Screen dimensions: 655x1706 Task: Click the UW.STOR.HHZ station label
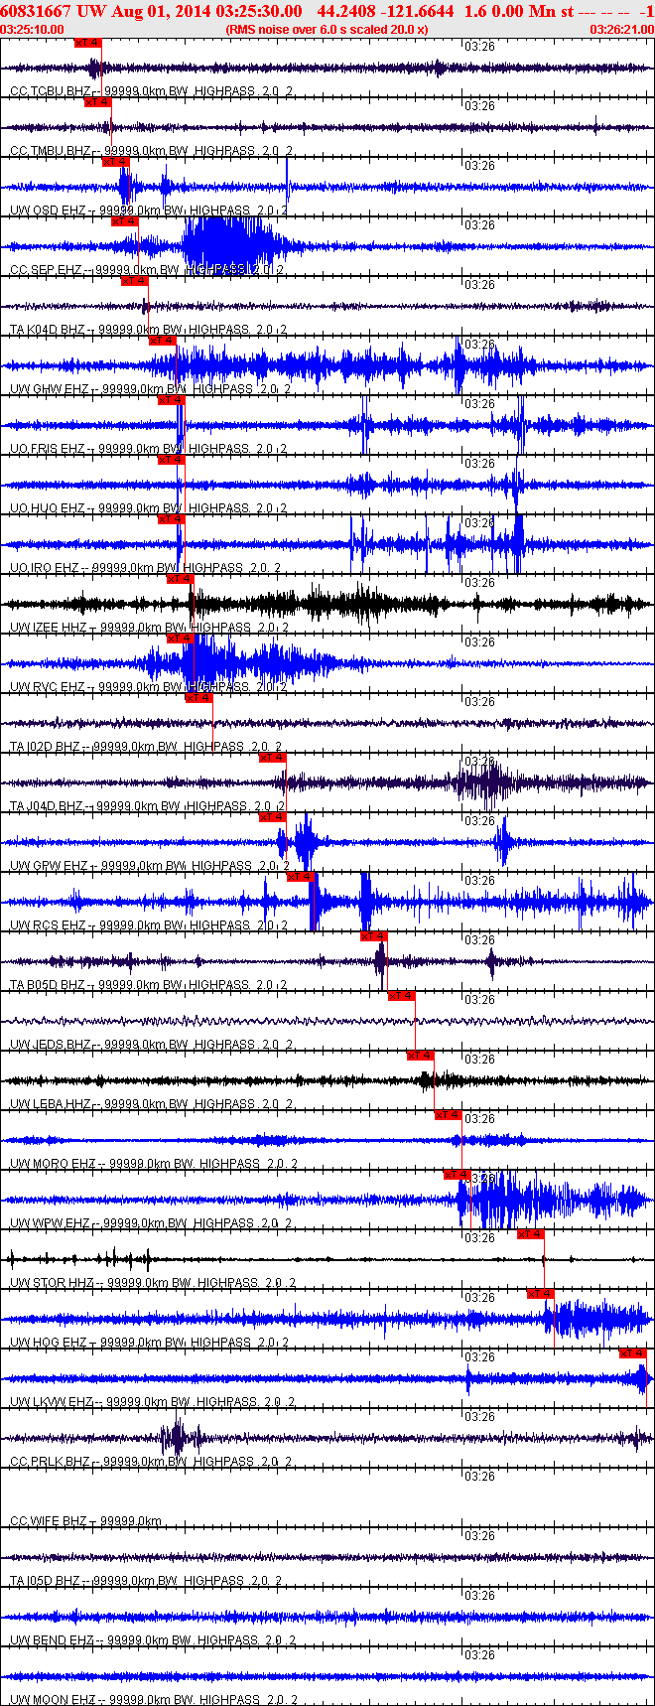pyautogui.click(x=52, y=1283)
